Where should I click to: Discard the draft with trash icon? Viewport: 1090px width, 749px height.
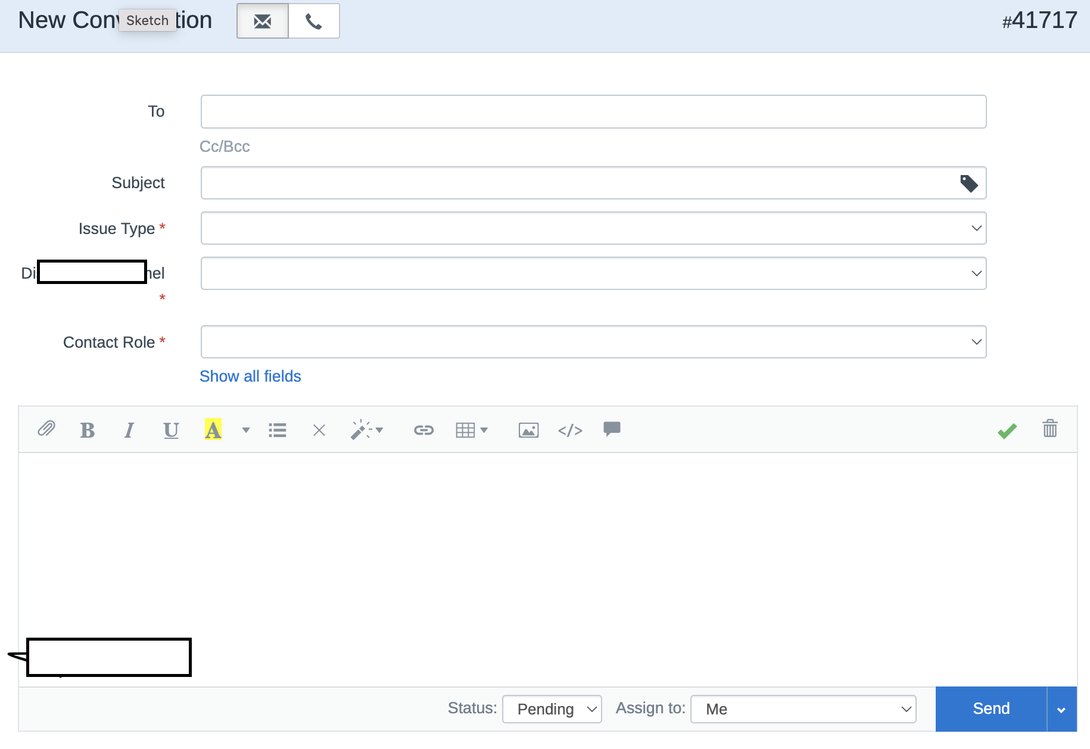pyautogui.click(x=1050, y=428)
